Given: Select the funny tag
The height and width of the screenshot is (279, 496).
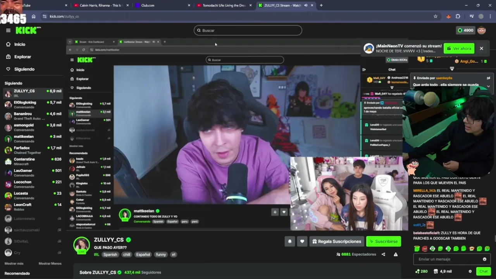Looking at the screenshot, I should (161, 255).
